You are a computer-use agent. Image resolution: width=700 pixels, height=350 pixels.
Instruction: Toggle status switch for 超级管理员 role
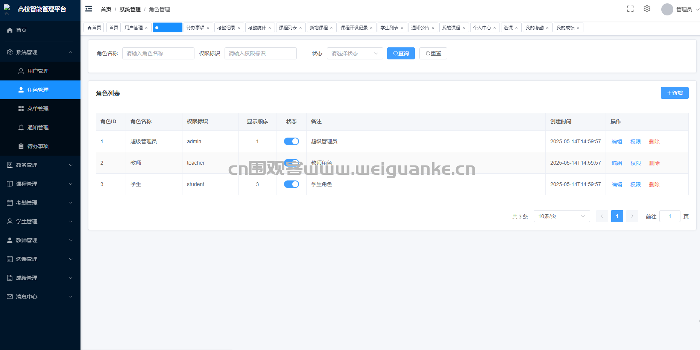point(291,141)
